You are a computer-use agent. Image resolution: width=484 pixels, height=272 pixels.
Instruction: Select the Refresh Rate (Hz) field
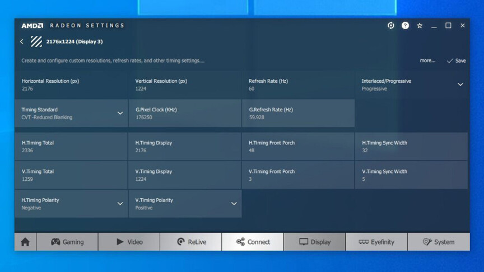point(297,85)
